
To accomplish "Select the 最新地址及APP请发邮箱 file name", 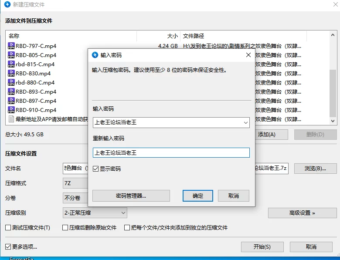I will 52,119.
